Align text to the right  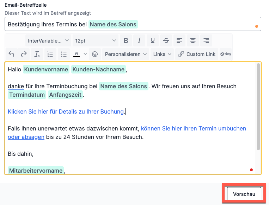(206, 40)
